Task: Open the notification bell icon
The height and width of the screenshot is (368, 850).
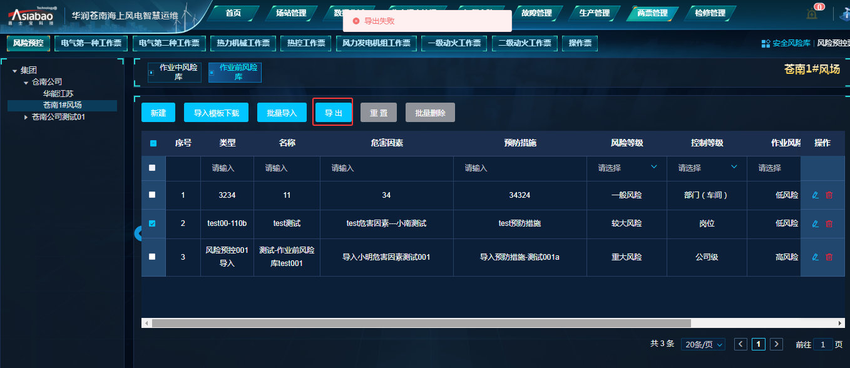Action: (812, 14)
